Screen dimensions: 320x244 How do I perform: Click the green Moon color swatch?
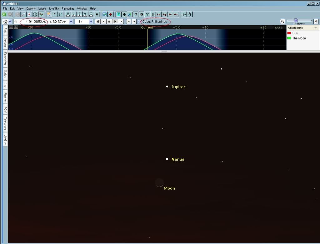[289, 38]
